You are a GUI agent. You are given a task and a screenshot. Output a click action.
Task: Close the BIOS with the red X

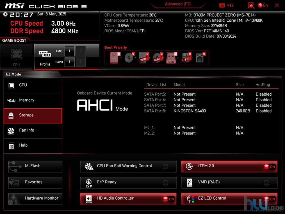[277, 5]
